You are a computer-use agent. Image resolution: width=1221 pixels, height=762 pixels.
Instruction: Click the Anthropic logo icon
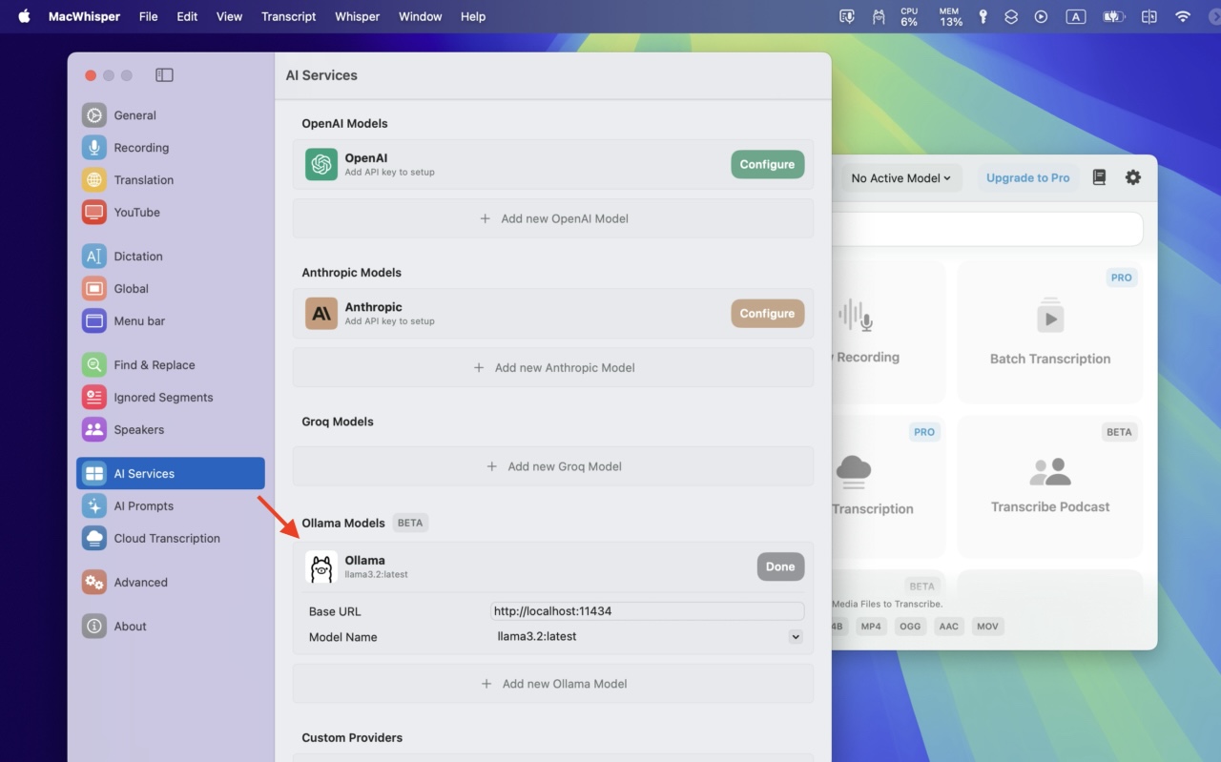click(x=321, y=313)
